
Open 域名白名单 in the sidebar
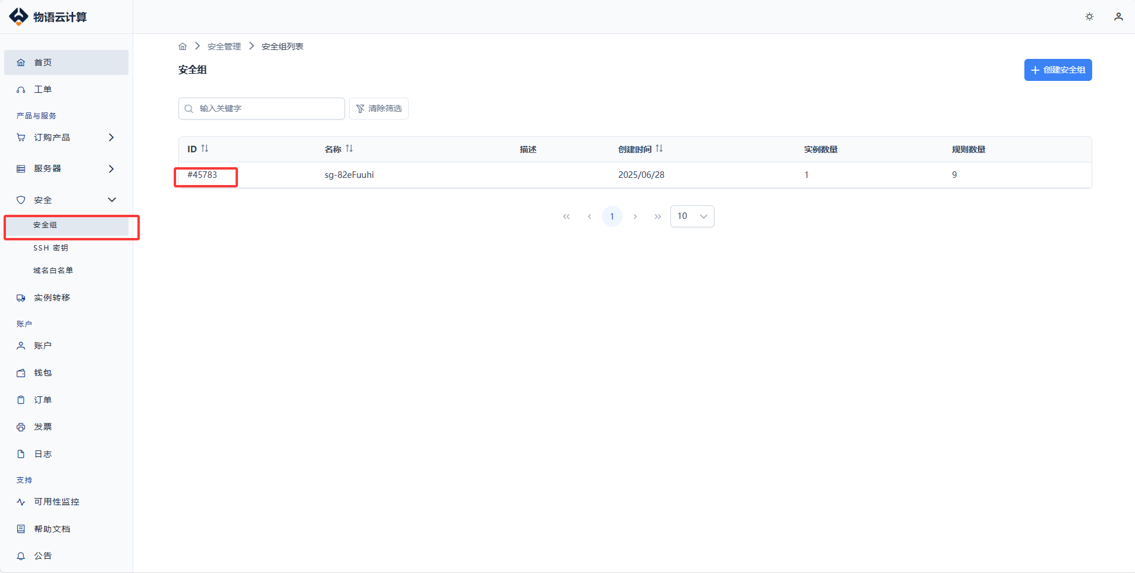(x=53, y=271)
